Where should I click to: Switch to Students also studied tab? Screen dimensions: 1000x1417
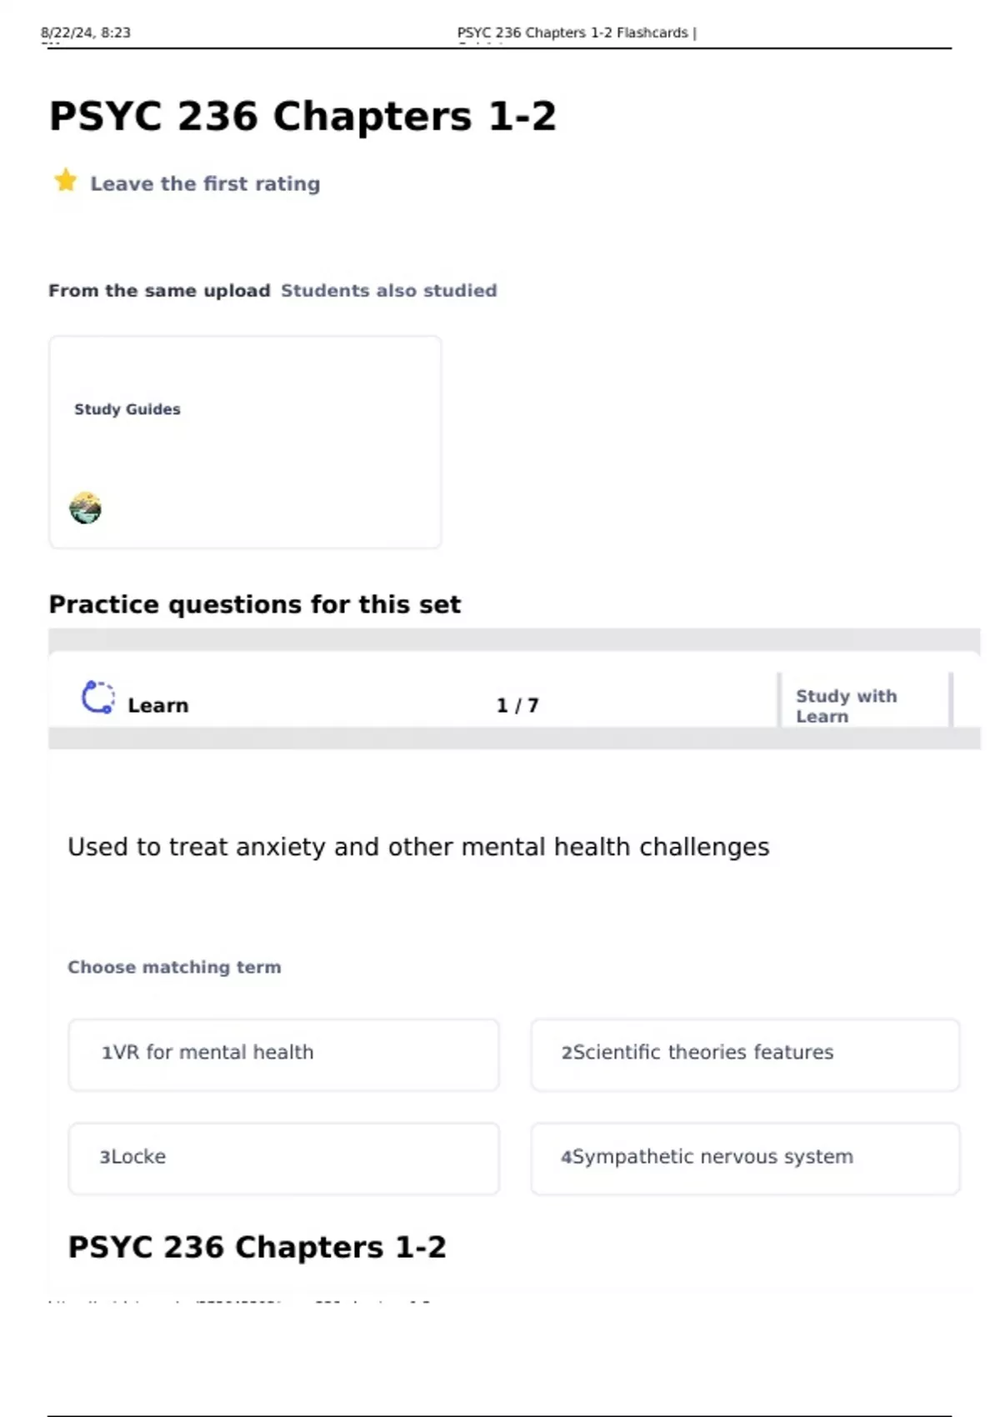(388, 291)
